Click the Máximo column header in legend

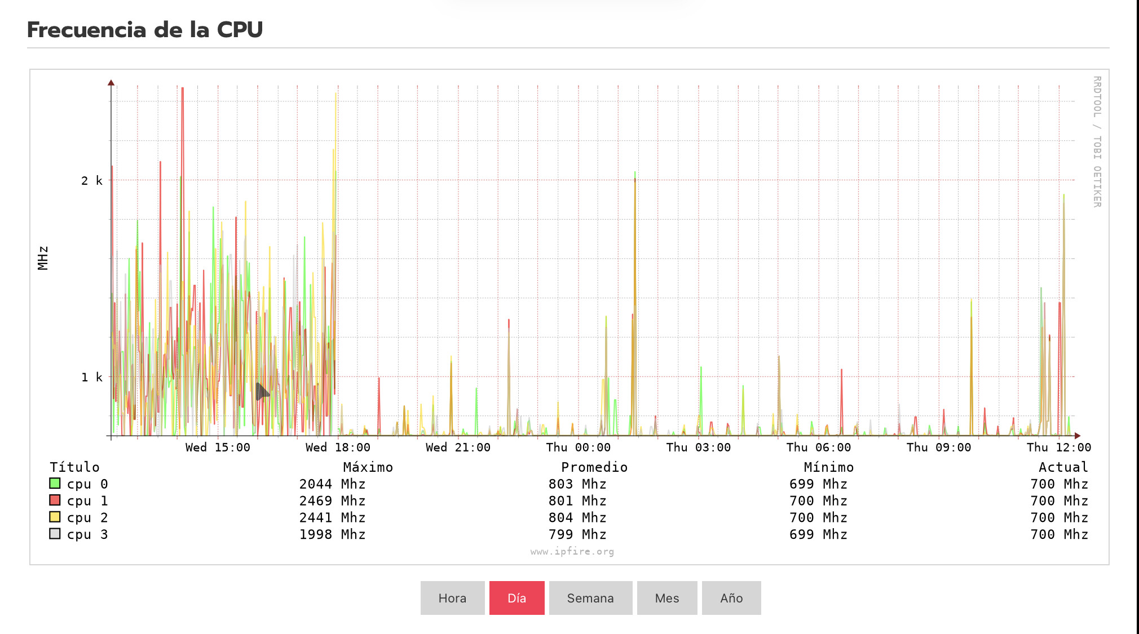point(368,467)
